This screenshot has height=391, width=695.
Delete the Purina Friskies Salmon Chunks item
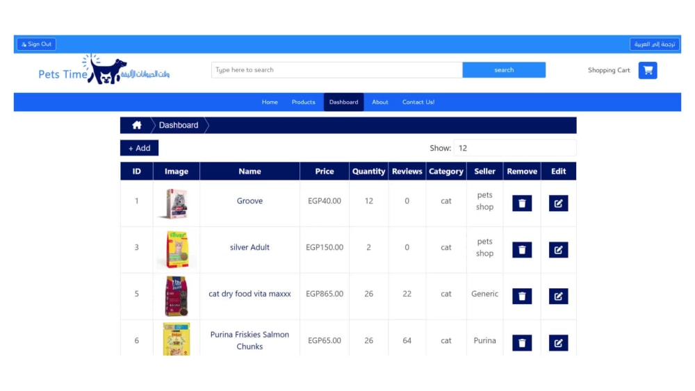tap(522, 343)
